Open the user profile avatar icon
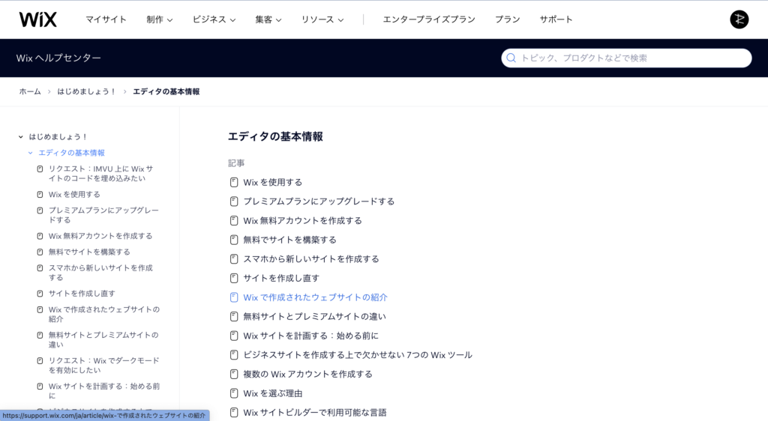This screenshot has height=421, width=768. (739, 19)
